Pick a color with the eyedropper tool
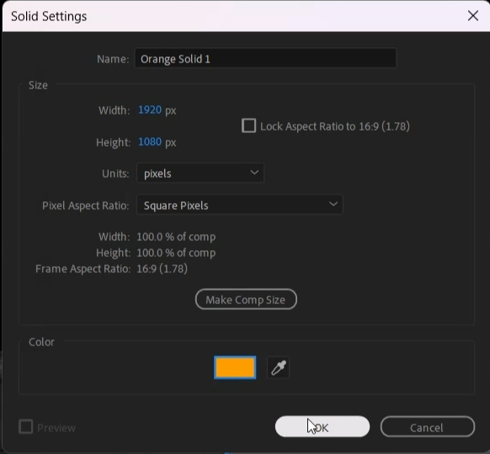The image size is (490, 454). [x=278, y=367]
